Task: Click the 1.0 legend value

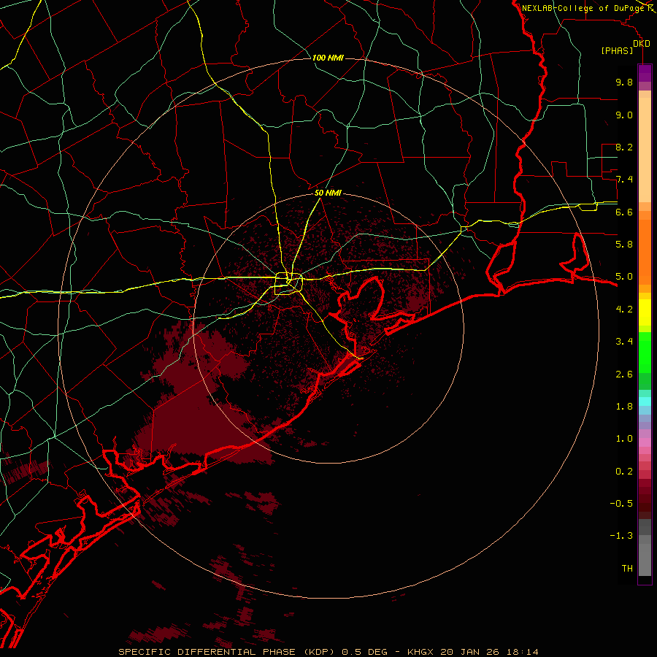Action: pyautogui.click(x=624, y=439)
